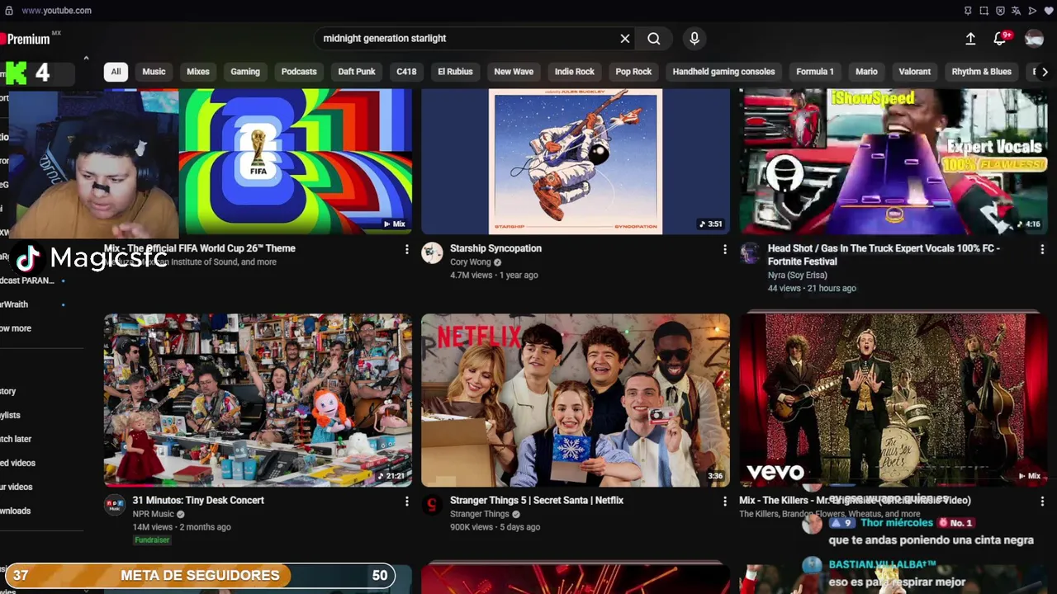Open the account avatar menu
This screenshot has height=594, width=1057.
pyautogui.click(x=1034, y=39)
